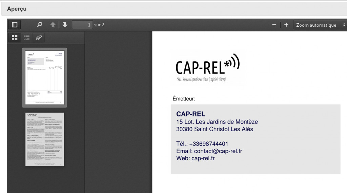Viewport: 347px width, 193px height.
Task: Click the 'sur 2' page count text
Action: (99, 25)
